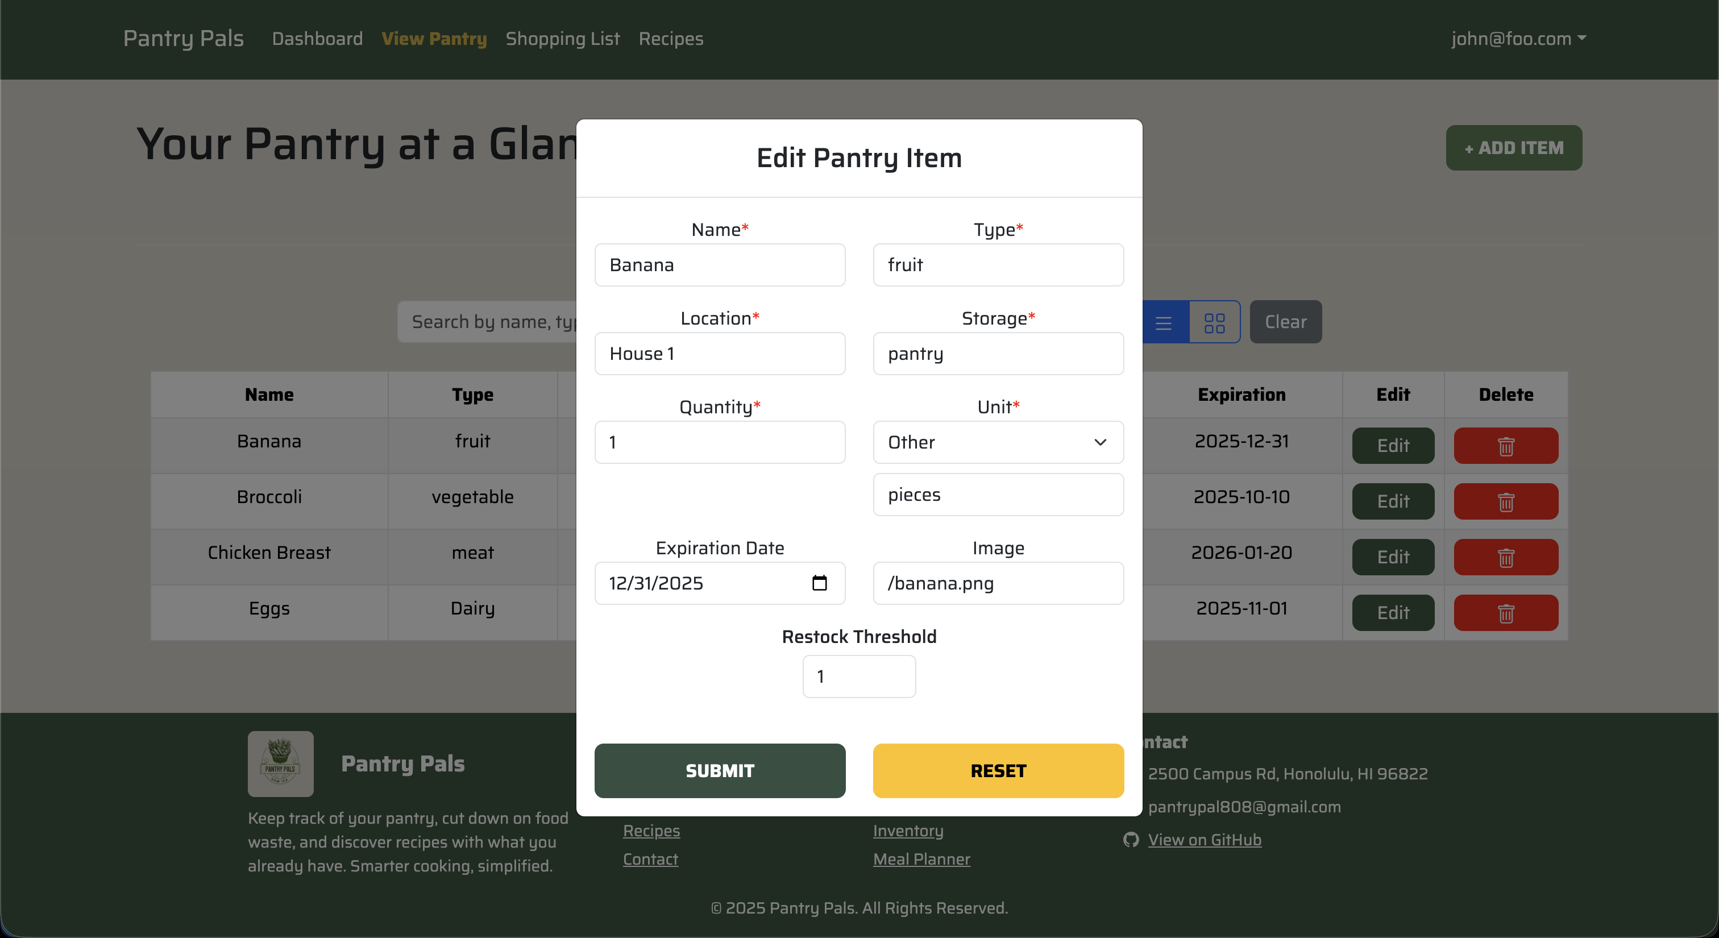Submit the Edit Pantry Item form

pyautogui.click(x=719, y=770)
